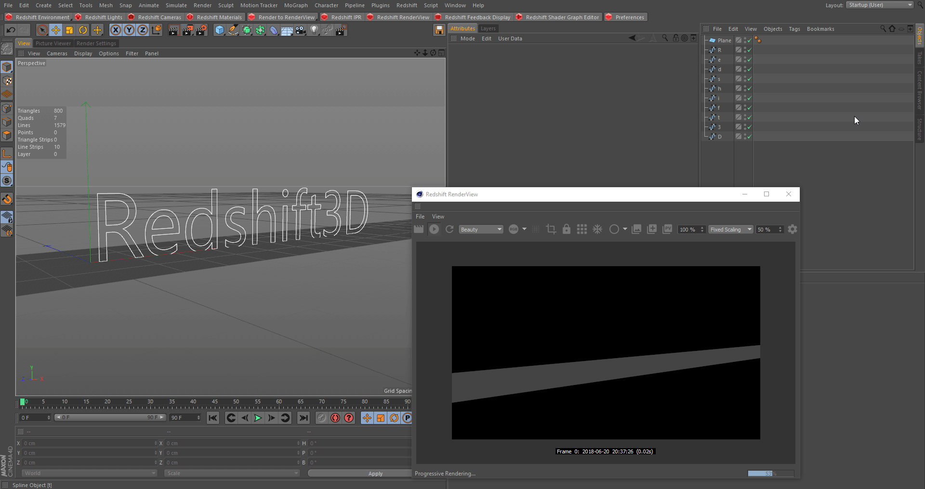Click the Floor environment icon

tap(287, 30)
